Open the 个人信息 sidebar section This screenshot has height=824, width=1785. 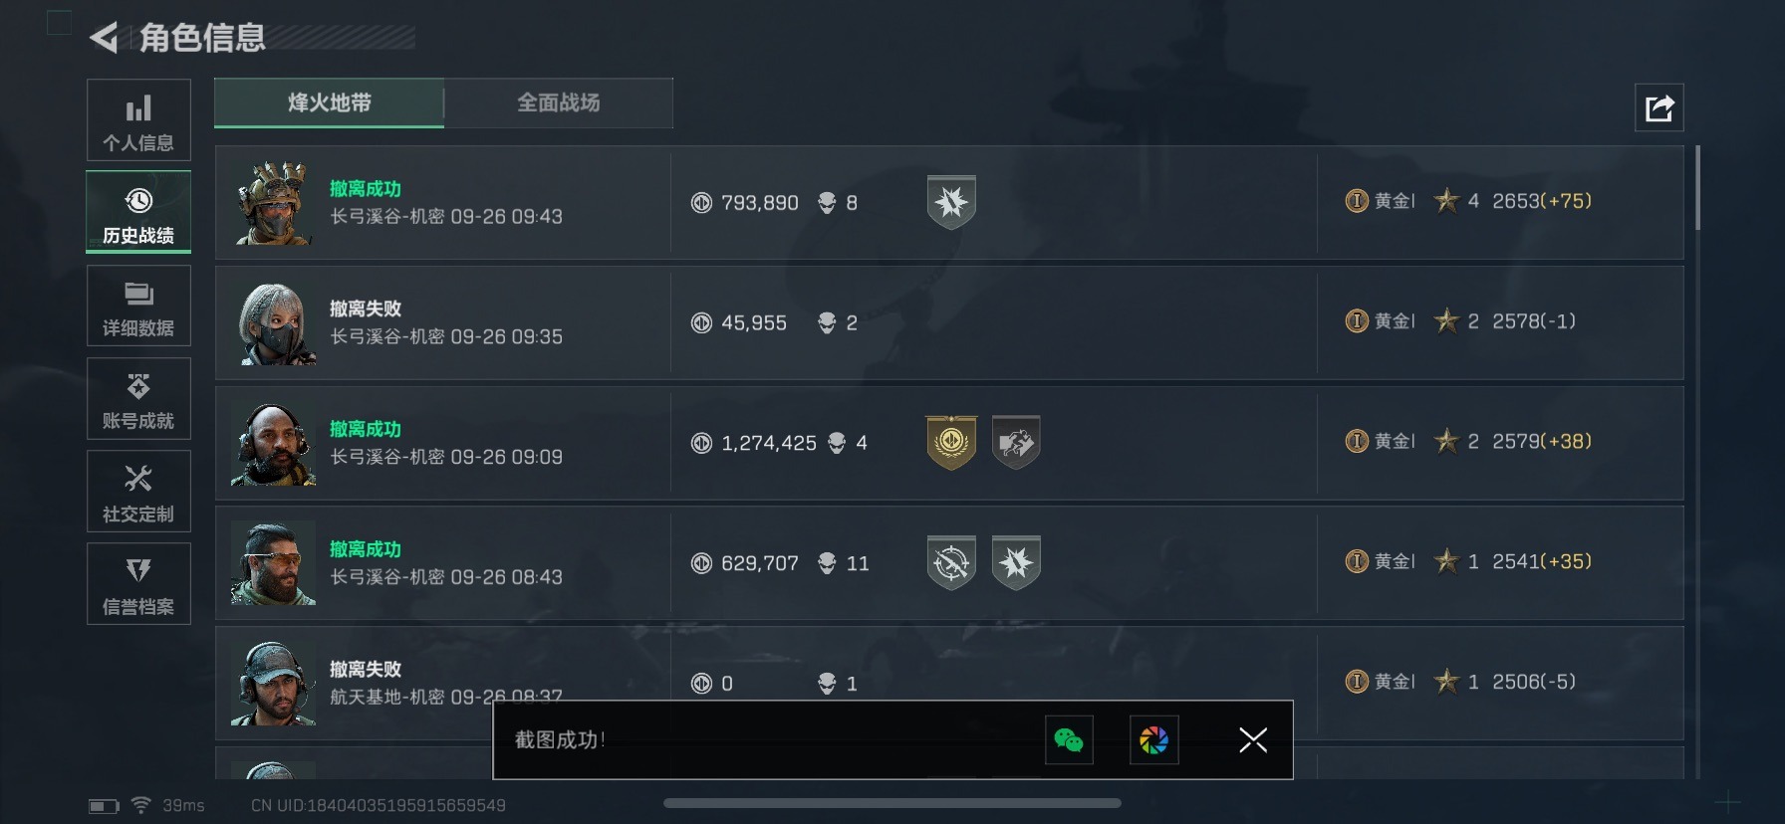point(138,120)
